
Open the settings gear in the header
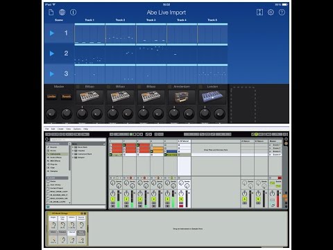tap(271, 12)
